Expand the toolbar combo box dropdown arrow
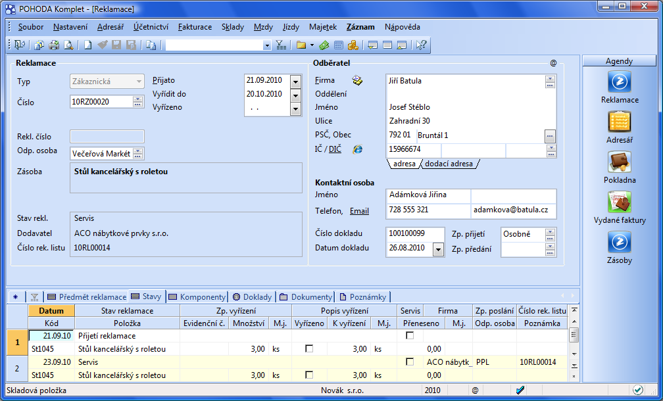 point(267,45)
